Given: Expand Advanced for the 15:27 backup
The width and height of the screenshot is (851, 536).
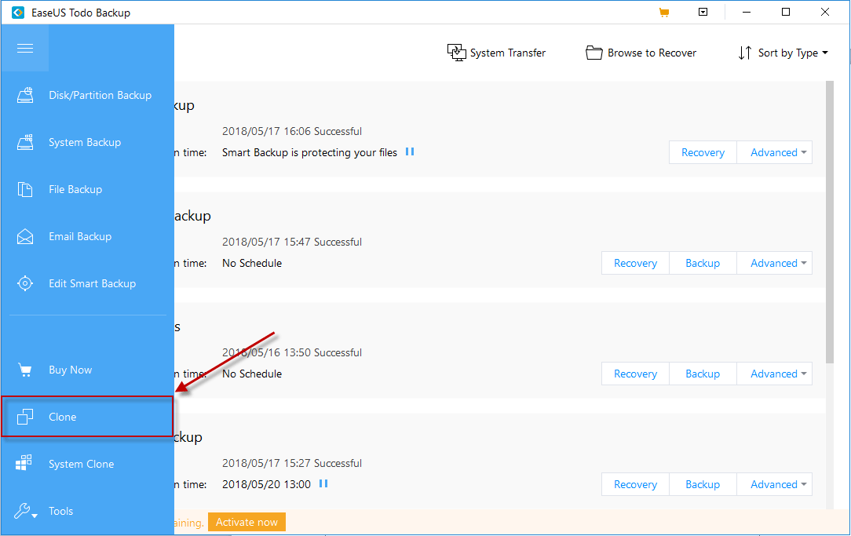Looking at the screenshot, I should tap(775, 484).
